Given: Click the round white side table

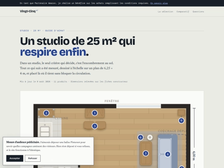Looking at the screenshot, I should tap(150, 137).
